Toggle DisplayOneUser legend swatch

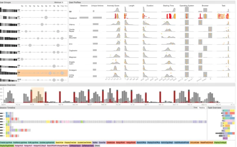click(70, 142)
